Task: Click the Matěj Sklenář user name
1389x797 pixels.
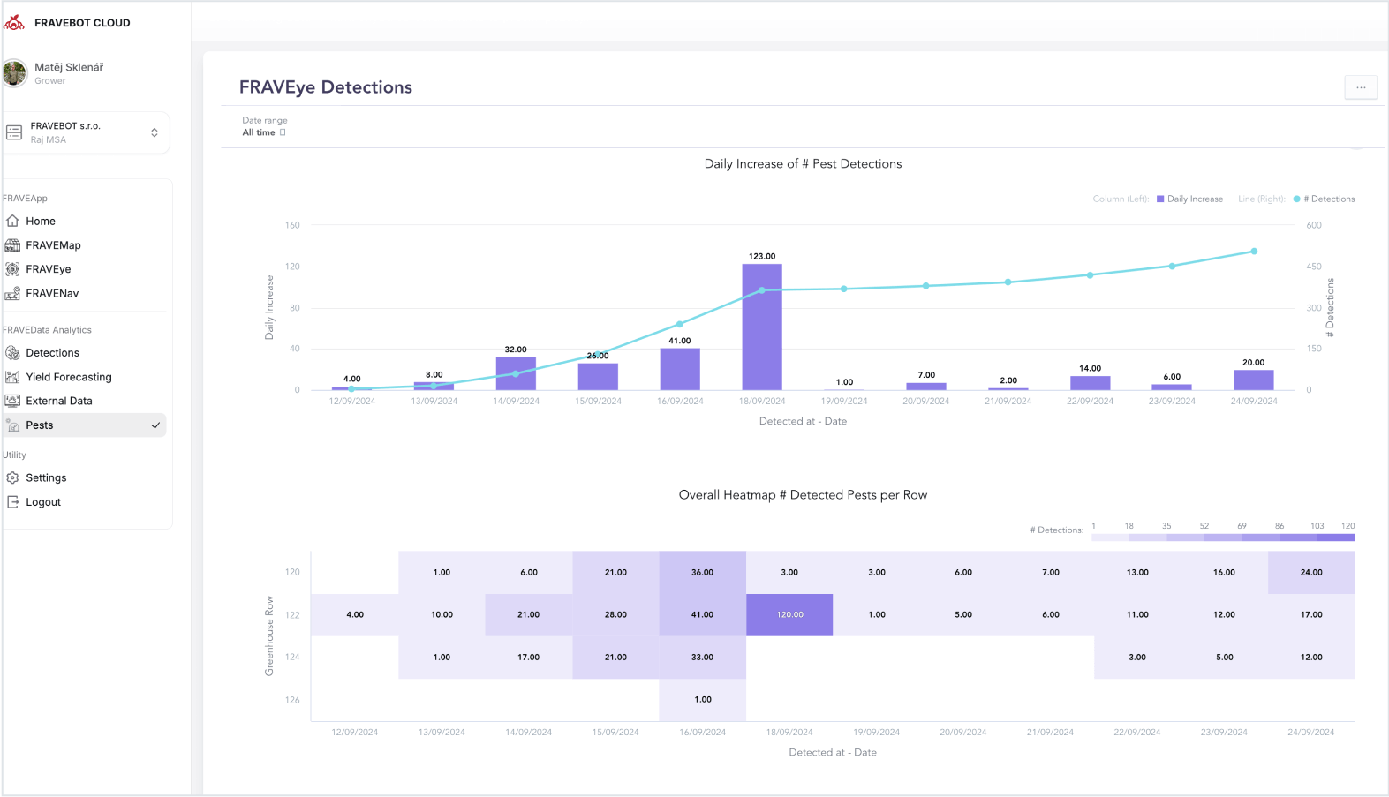Action: 69,67
